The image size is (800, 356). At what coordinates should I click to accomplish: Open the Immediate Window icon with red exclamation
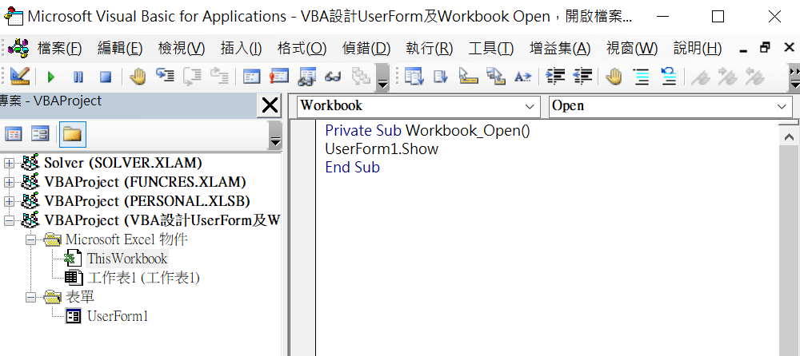coord(279,77)
